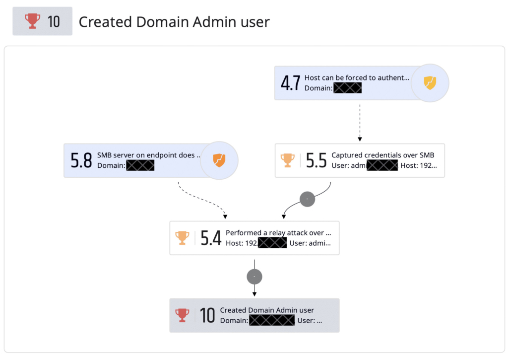This screenshot has height=356, width=508.
Task: Click the red trophy icon in bottom node
Action: tap(182, 315)
